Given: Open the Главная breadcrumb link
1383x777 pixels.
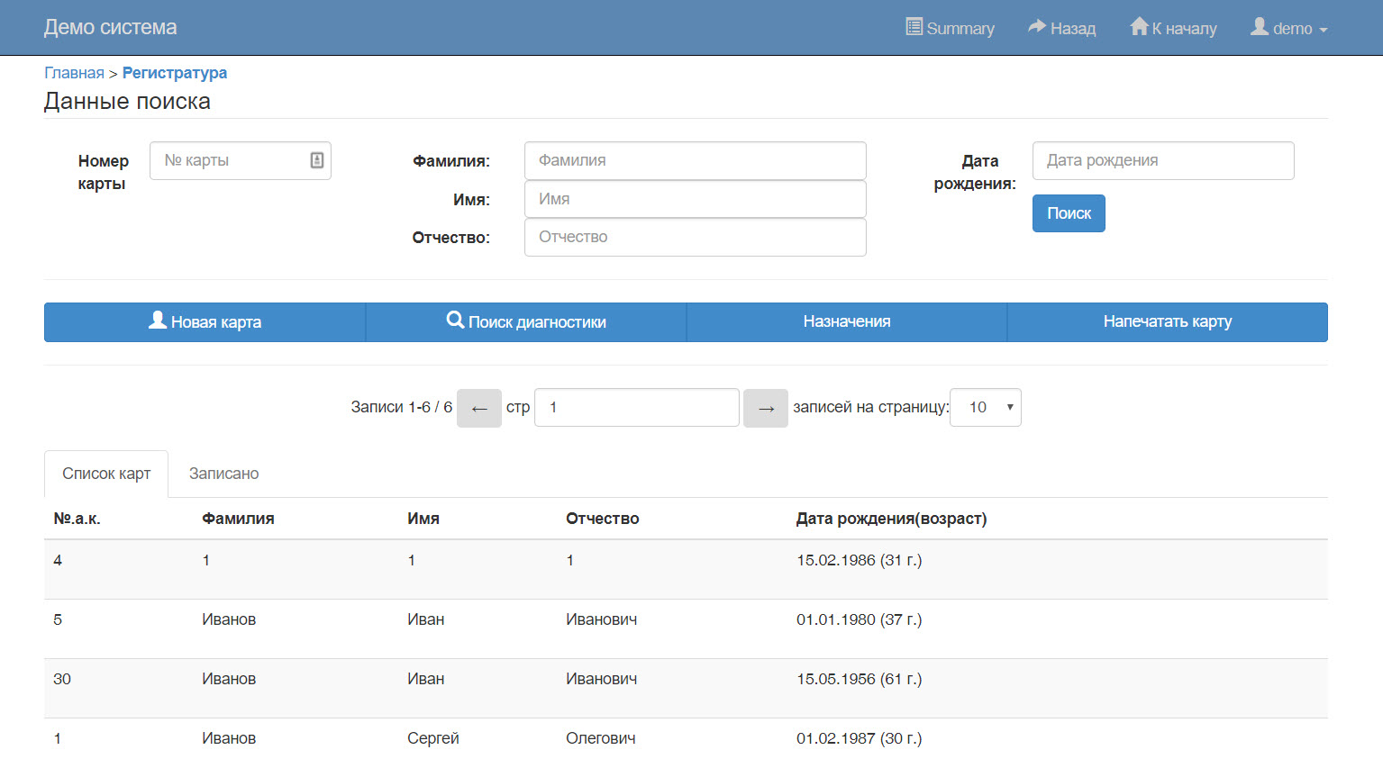Looking at the screenshot, I should [74, 73].
